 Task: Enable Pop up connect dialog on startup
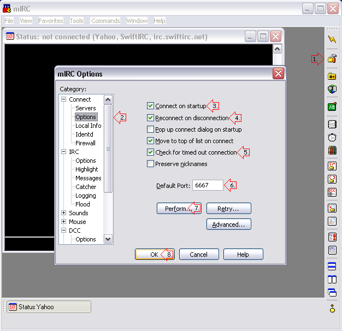click(x=150, y=129)
